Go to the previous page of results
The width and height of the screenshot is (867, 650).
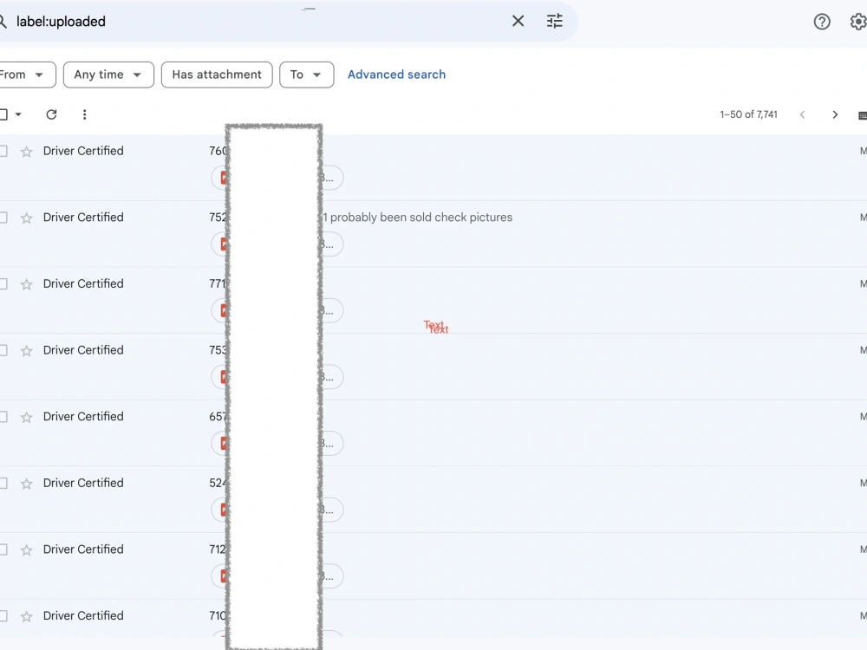pyautogui.click(x=802, y=114)
